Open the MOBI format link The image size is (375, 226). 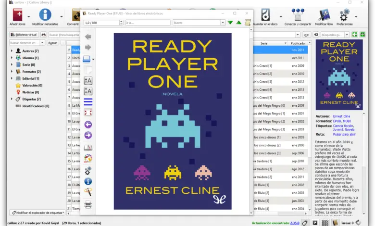[347, 121]
